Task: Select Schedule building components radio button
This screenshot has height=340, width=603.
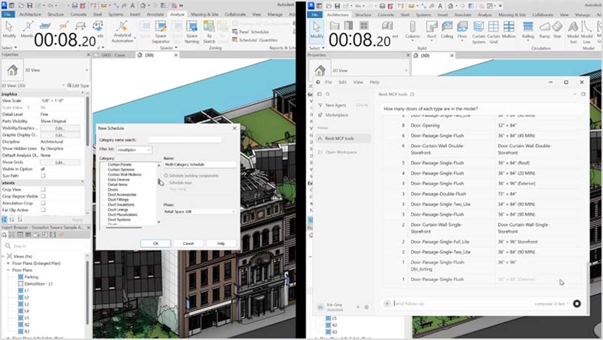Action: click(x=166, y=175)
